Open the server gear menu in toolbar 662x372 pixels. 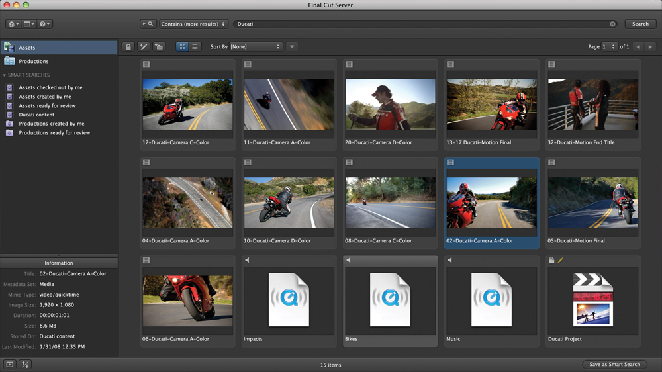(x=13, y=24)
